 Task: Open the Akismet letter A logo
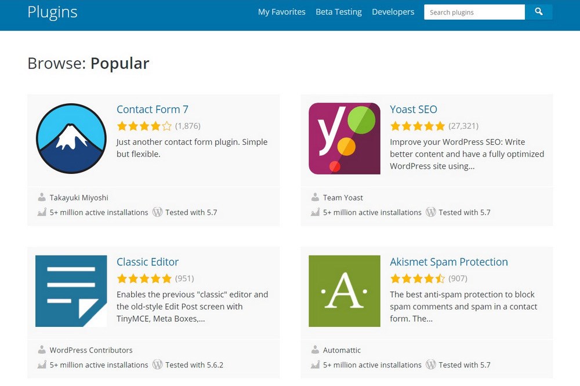pyautogui.click(x=345, y=291)
